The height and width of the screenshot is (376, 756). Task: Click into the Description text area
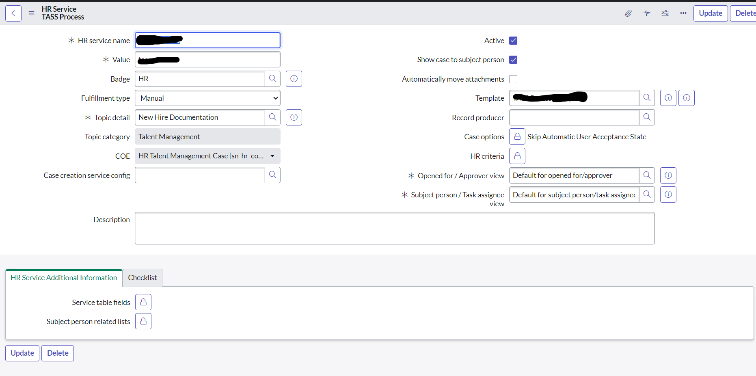pos(395,228)
